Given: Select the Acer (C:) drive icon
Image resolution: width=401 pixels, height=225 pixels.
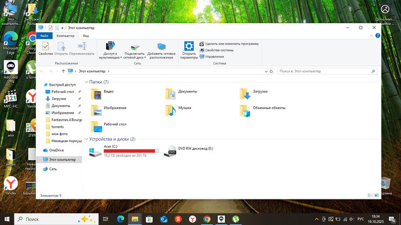Looking at the screenshot, I should (95, 152).
